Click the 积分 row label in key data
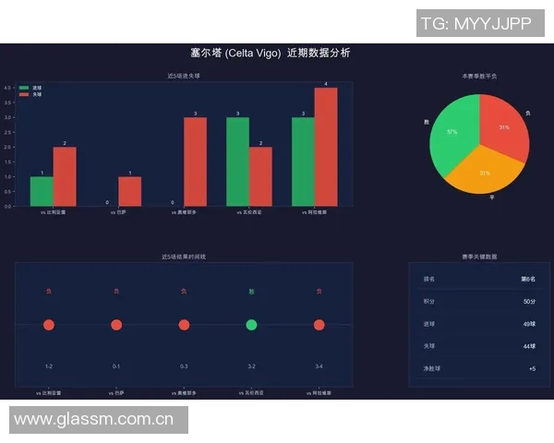This screenshot has height=443, width=554. click(x=429, y=302)
